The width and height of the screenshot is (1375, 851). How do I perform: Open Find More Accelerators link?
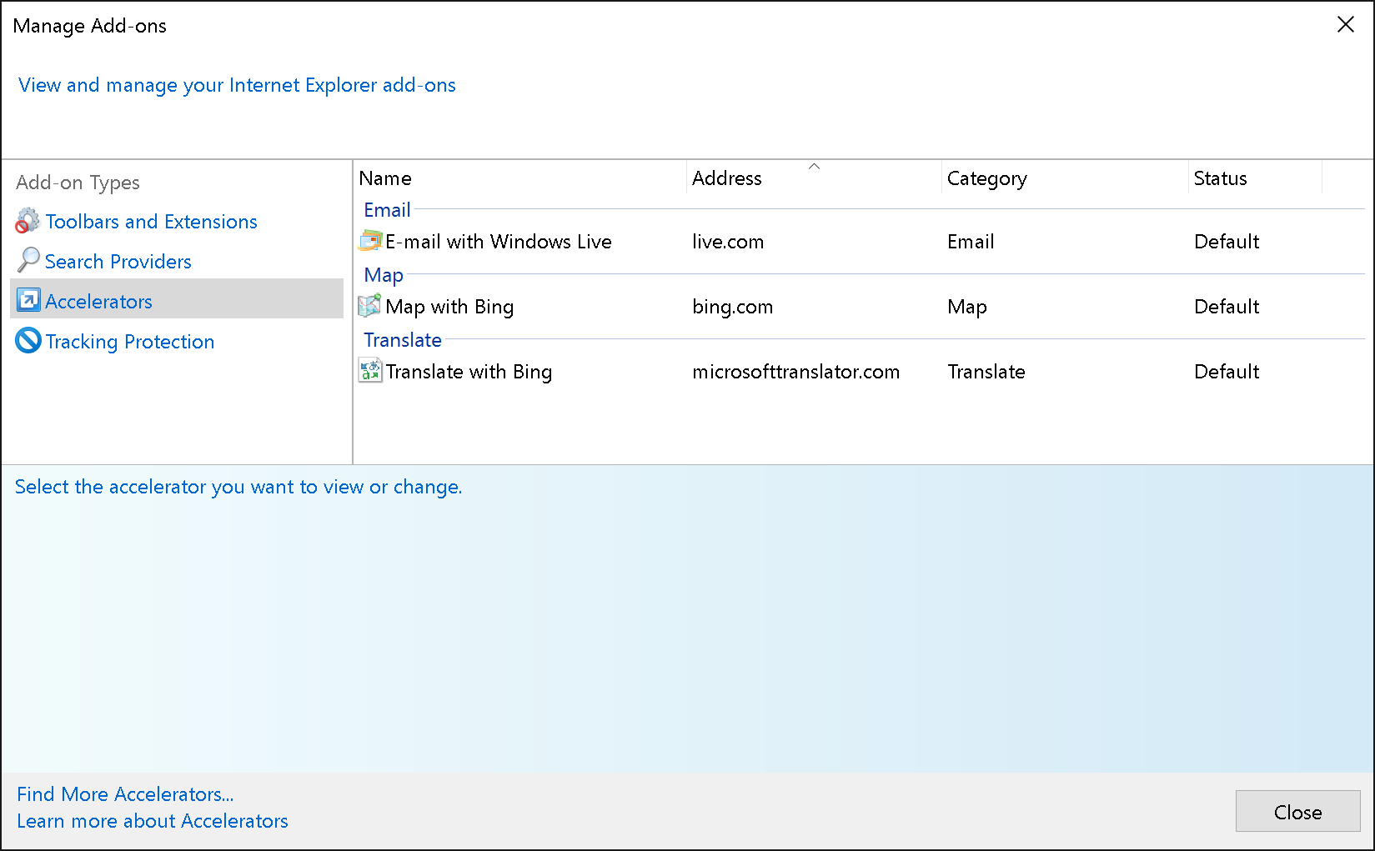coord(125,794)
